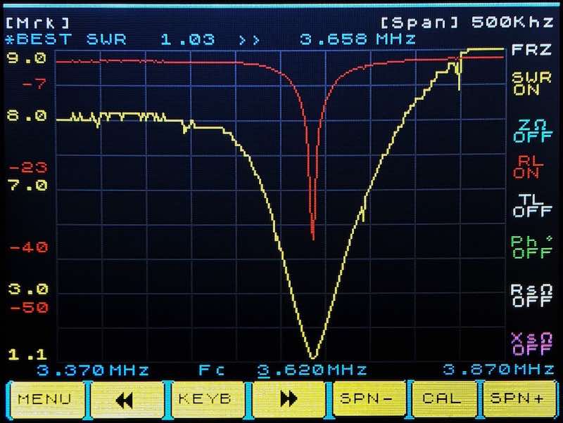Start calibration with CAL button
The height and width of the screenshot is (423, 563).
pyautogui.click(x=443, y=398)
